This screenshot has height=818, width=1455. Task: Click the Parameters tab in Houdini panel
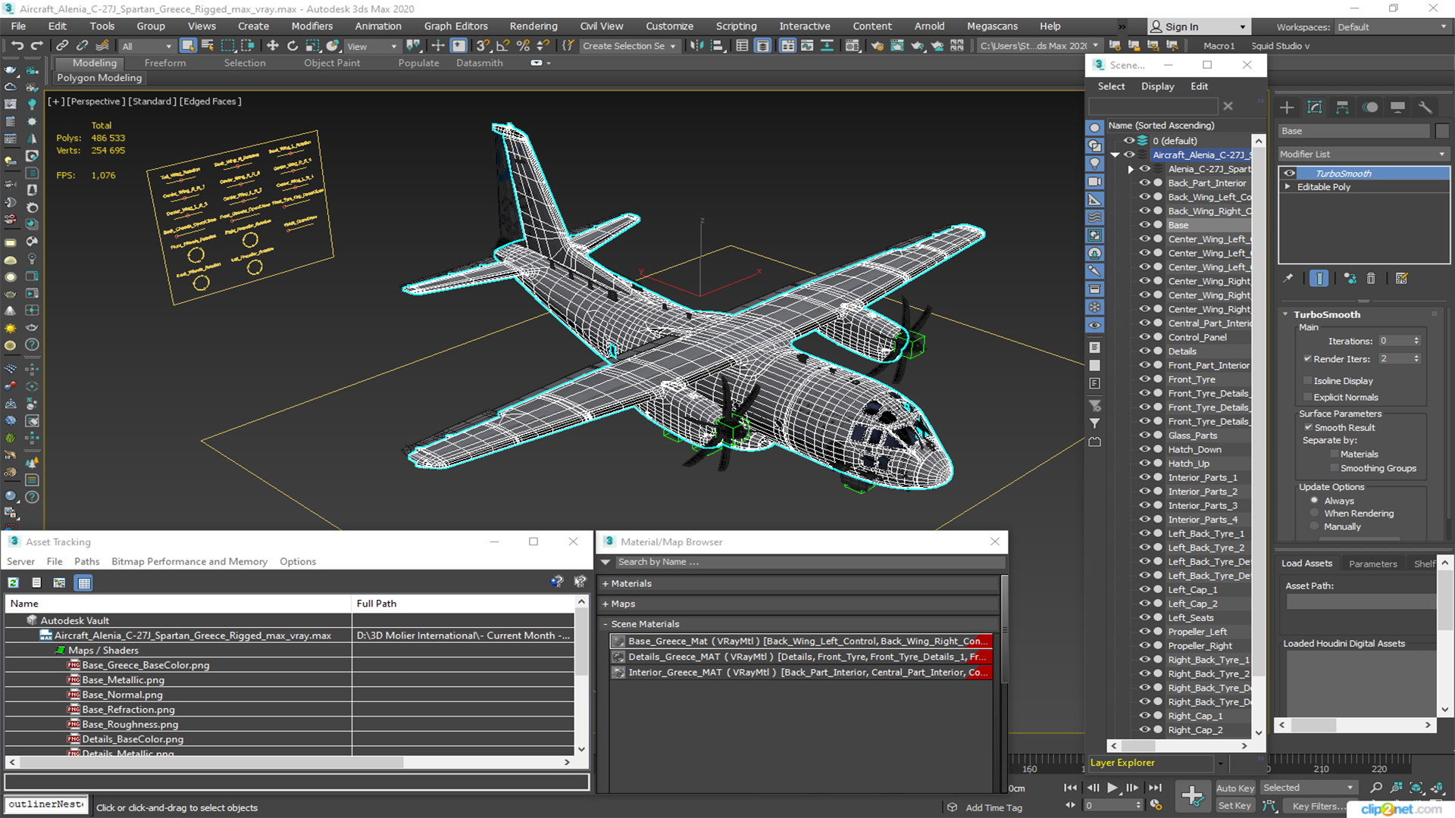1372,564
